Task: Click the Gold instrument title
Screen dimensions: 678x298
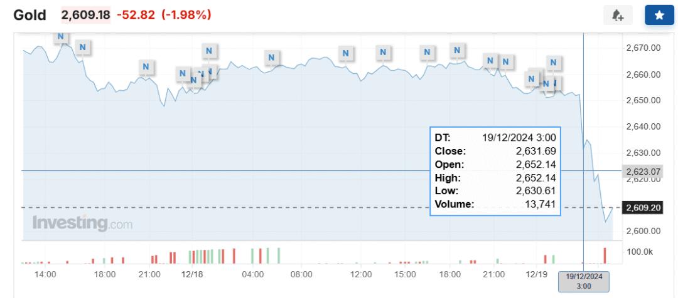Action: (x=30, y=16)
